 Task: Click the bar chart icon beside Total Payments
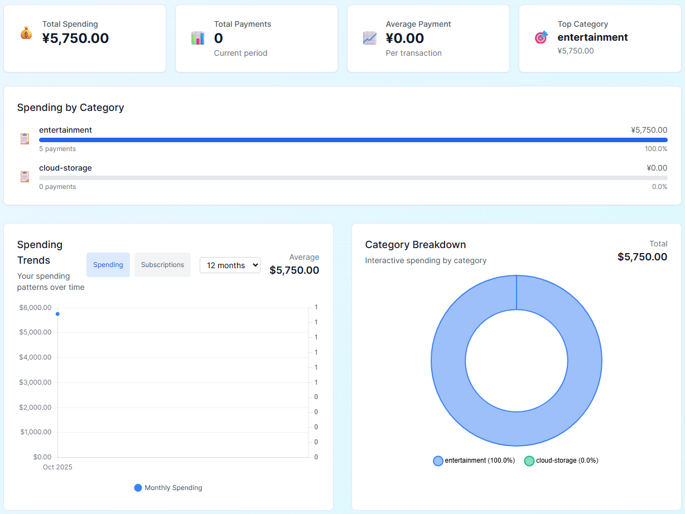coord(198,38)
